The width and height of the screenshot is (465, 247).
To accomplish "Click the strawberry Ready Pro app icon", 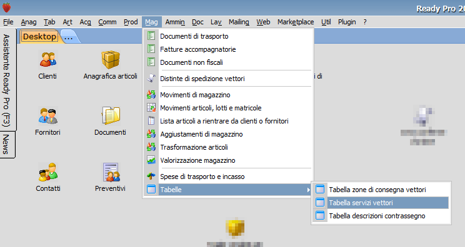I will coord(6,7).
